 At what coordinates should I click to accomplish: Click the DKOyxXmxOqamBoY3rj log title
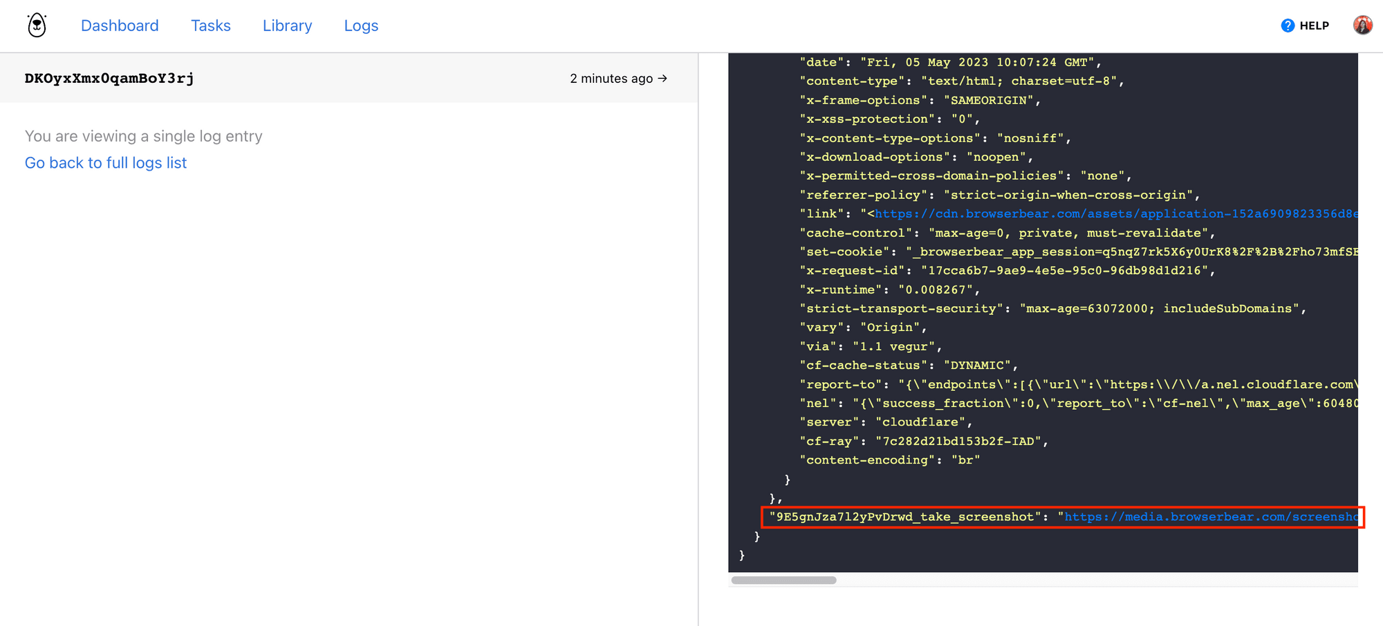click(x=110, y=78)
